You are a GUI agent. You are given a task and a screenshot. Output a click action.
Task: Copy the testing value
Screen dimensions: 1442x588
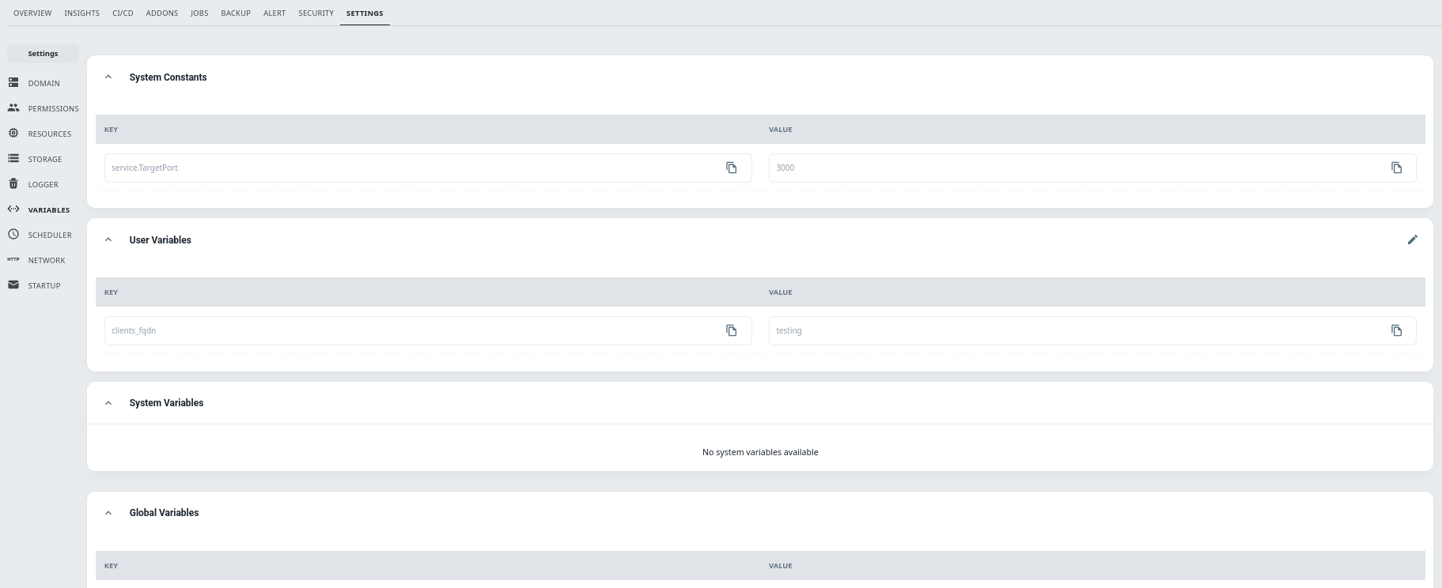point(1397,330)
